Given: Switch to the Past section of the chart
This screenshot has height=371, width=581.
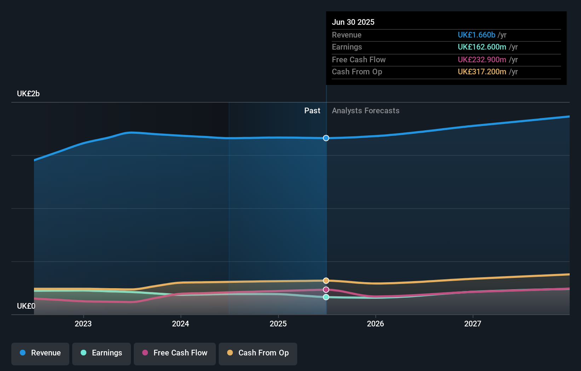Looking at the screenshot, I should [x=312, y=110].
